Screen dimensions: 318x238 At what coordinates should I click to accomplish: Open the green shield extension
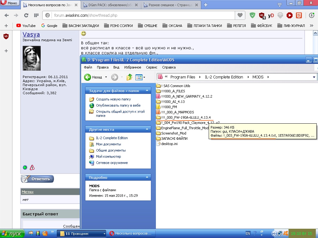coord(252,15)
